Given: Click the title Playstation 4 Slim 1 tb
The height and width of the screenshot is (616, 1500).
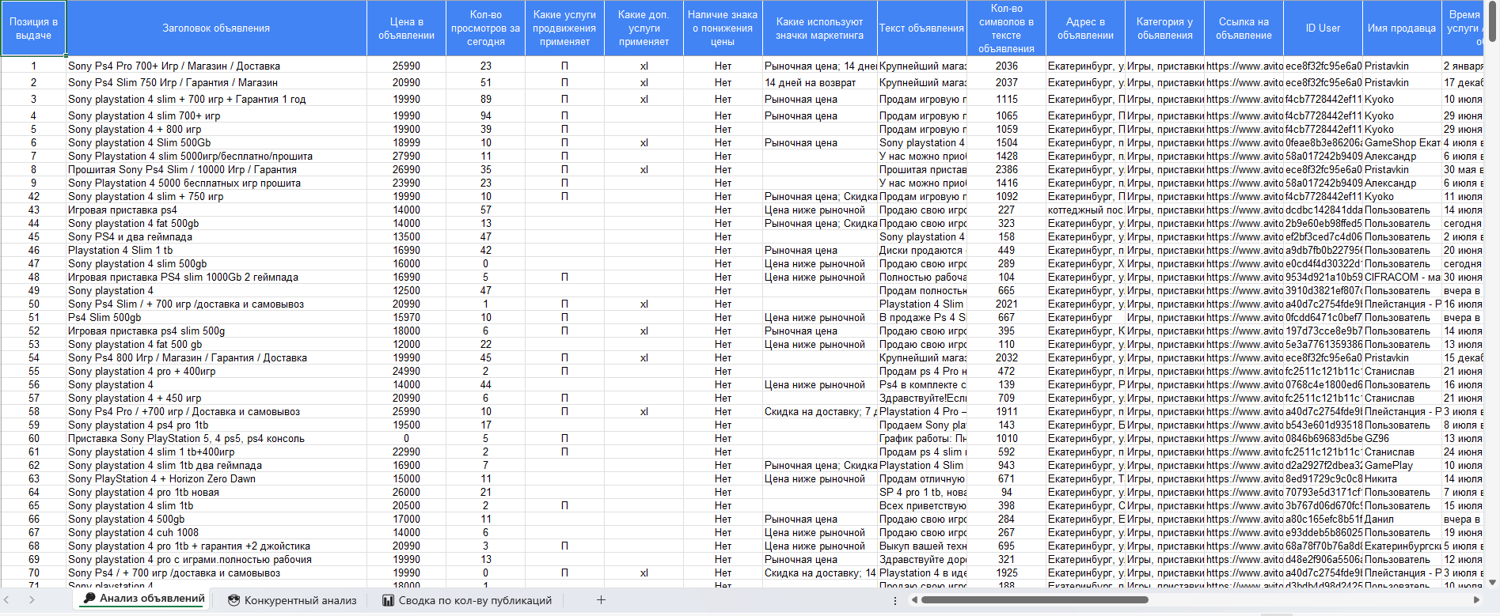Looking at the screenshot, I should tap(120, 251).
